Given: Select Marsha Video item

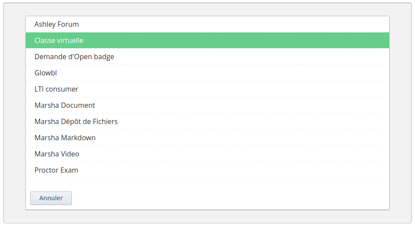Looking at the screenshot, I should pyautogui.click(x=57, y=154).
